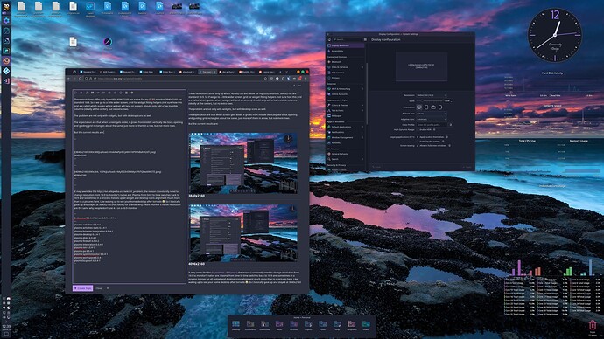Open the Refresh rate dropdown
This screenshot has height=339, width=604.
tap(432, 114)
